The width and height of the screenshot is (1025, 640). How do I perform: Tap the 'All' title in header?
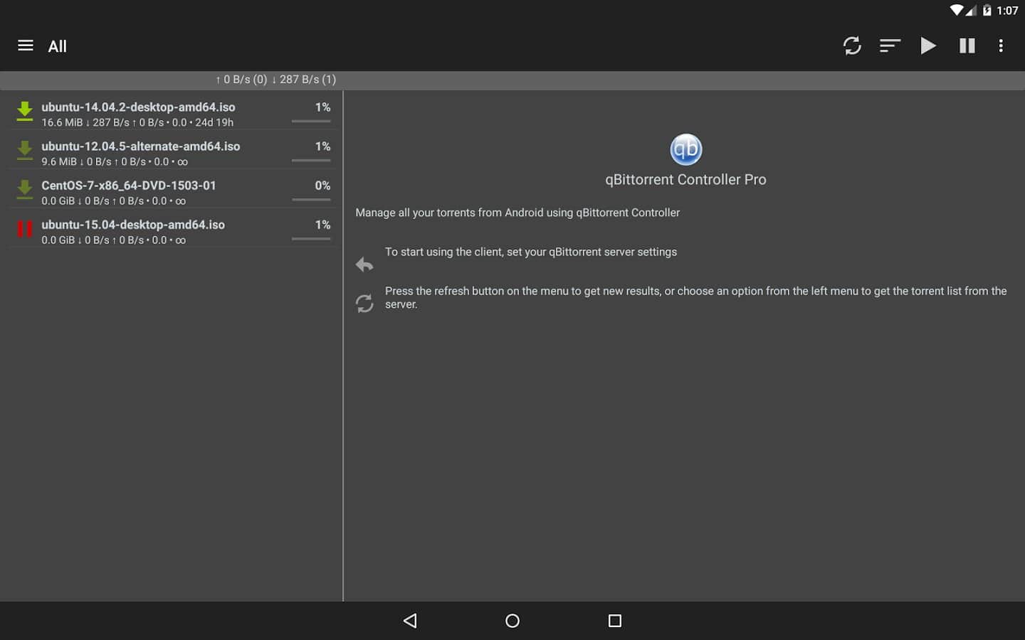[57, 46]
